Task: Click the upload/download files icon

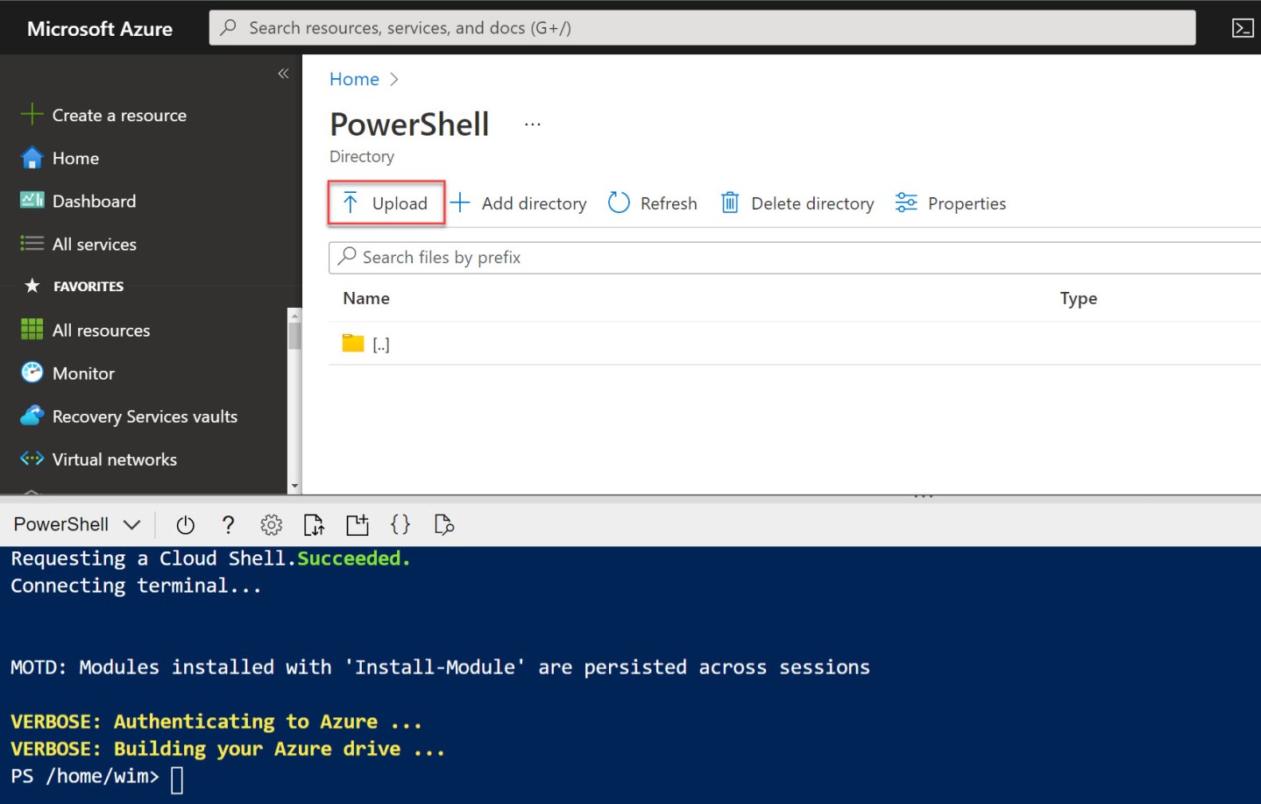Action: pyautogui.click(x=314, y=524)
